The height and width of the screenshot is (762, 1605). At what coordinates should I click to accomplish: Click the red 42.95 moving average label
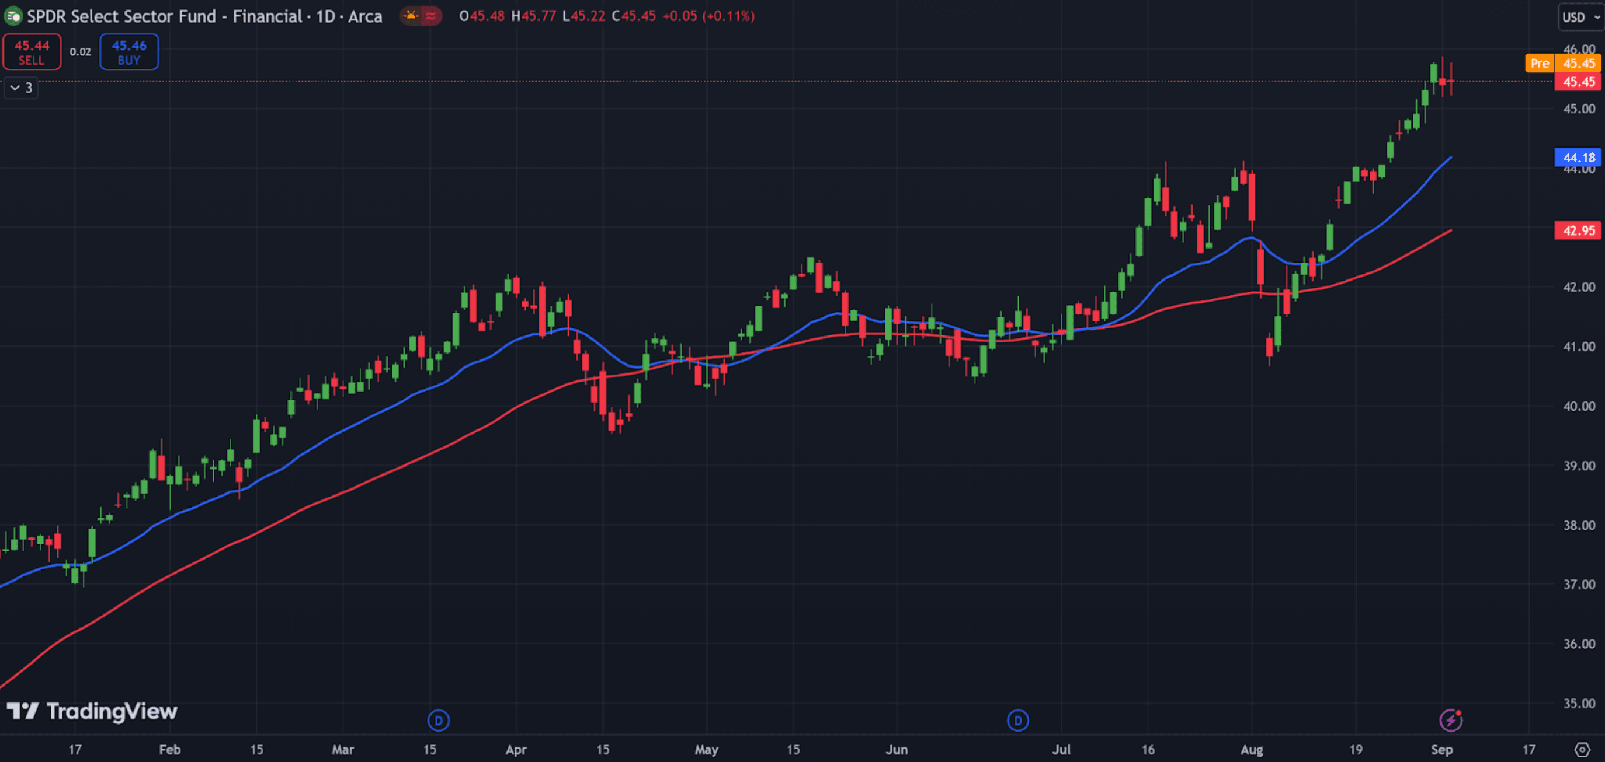point(1578,230)
